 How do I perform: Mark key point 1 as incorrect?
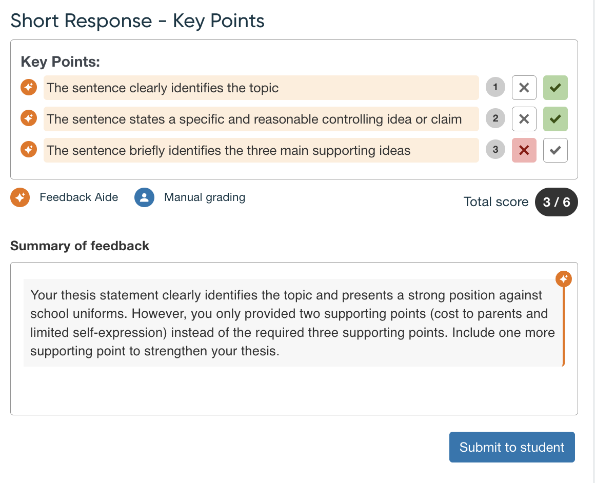(524, 88)
